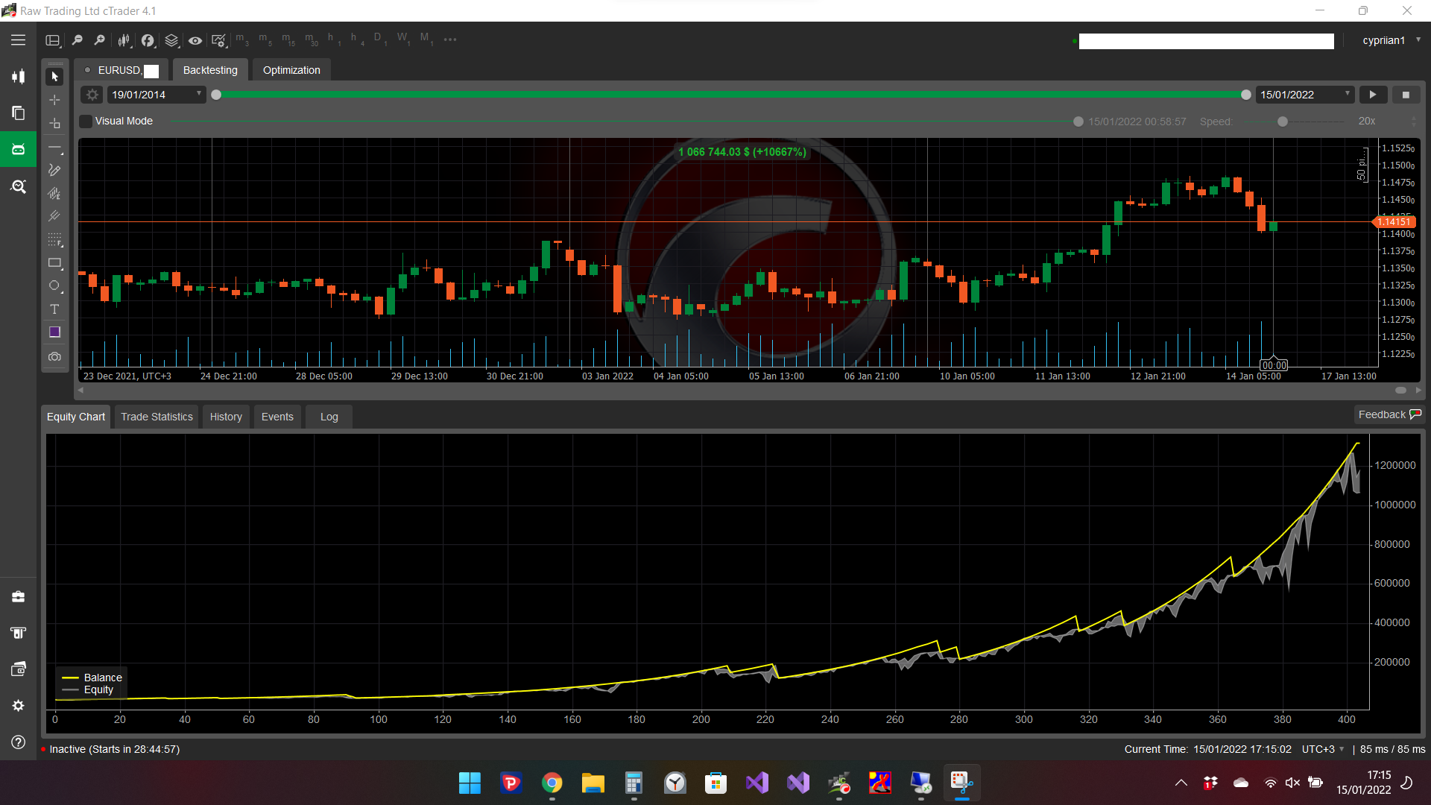This screenshot has height=805, width=1431.
Task: Select the text drawing tool
Action: click(54, 309)
